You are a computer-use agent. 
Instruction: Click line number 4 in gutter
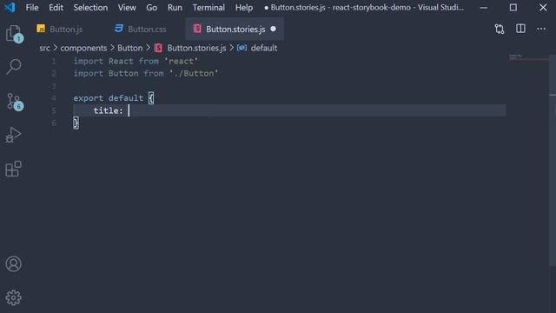(54, 98)
